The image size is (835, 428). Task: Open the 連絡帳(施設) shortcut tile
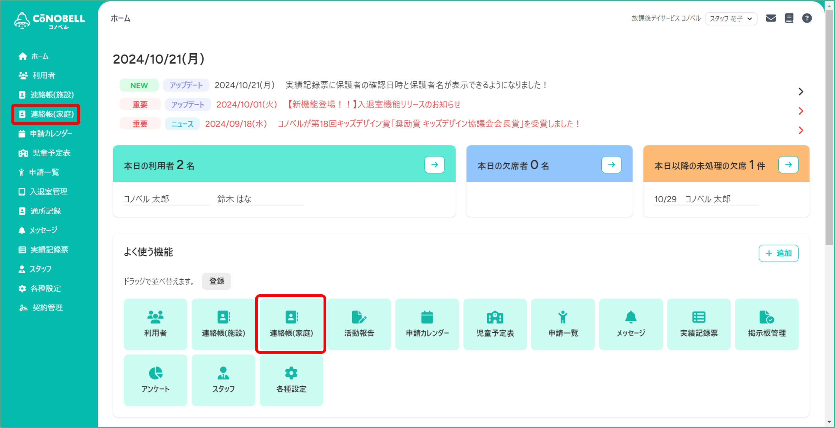(x=223, y=324)
